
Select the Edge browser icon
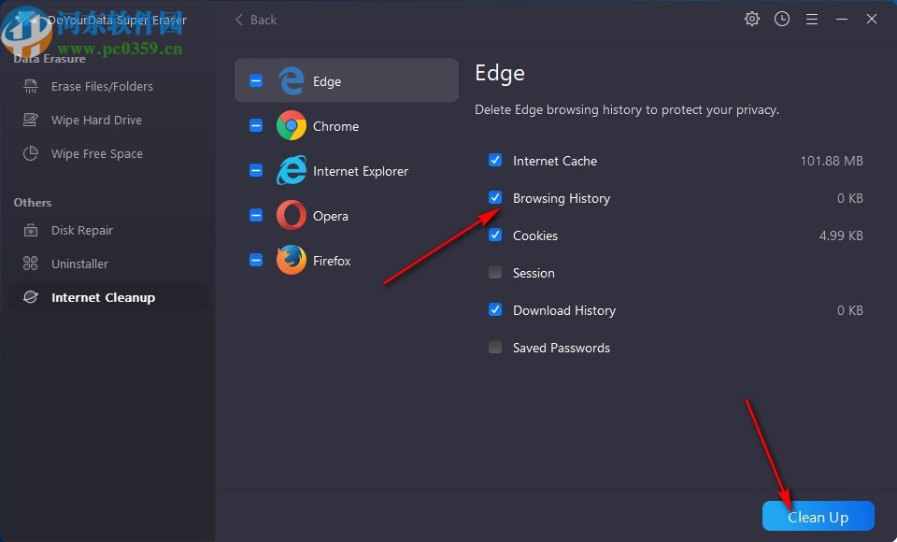[292, 80]
